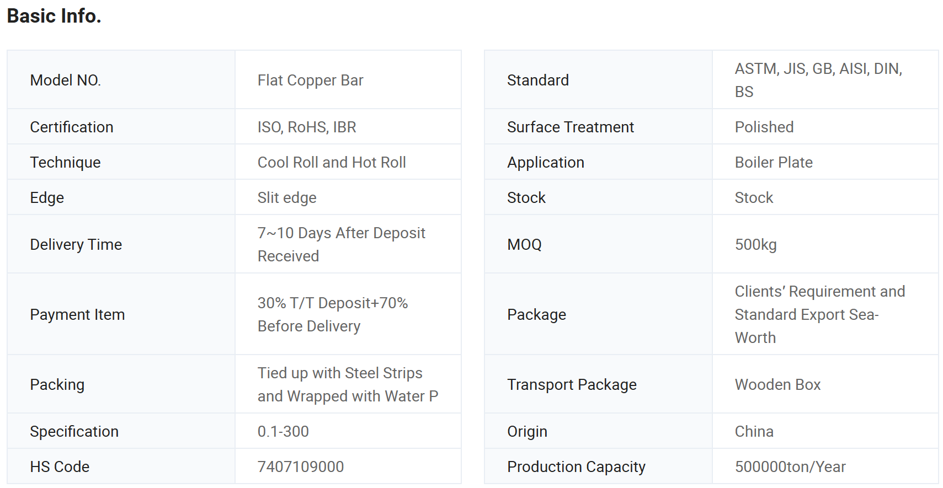Click the HS Code 7407109000 value

301,466
